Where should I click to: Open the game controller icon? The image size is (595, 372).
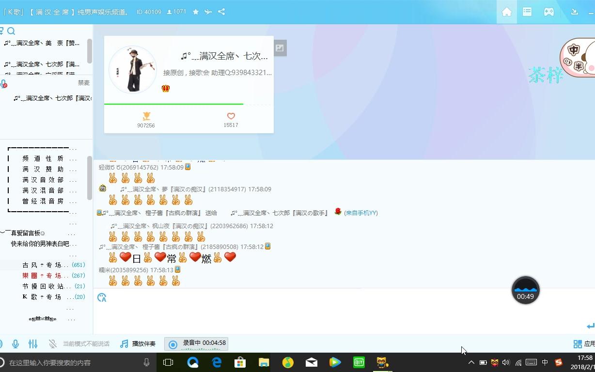(548, 12)
